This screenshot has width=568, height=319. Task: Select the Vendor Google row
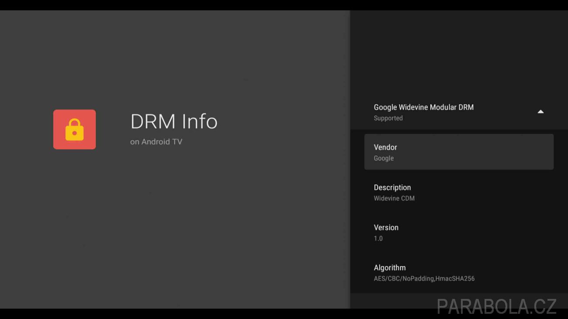(459, 152)
